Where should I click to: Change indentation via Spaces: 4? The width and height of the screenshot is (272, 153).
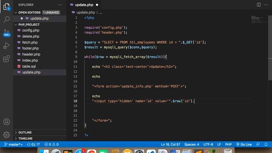click(192, 144)
